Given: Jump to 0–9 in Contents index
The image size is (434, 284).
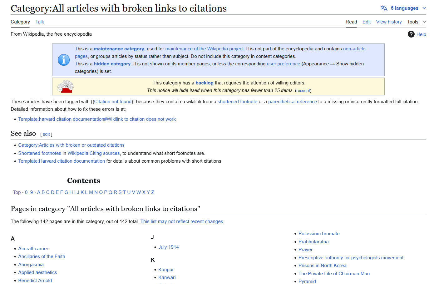Looking at the screenshot, I should click(29, 192).
